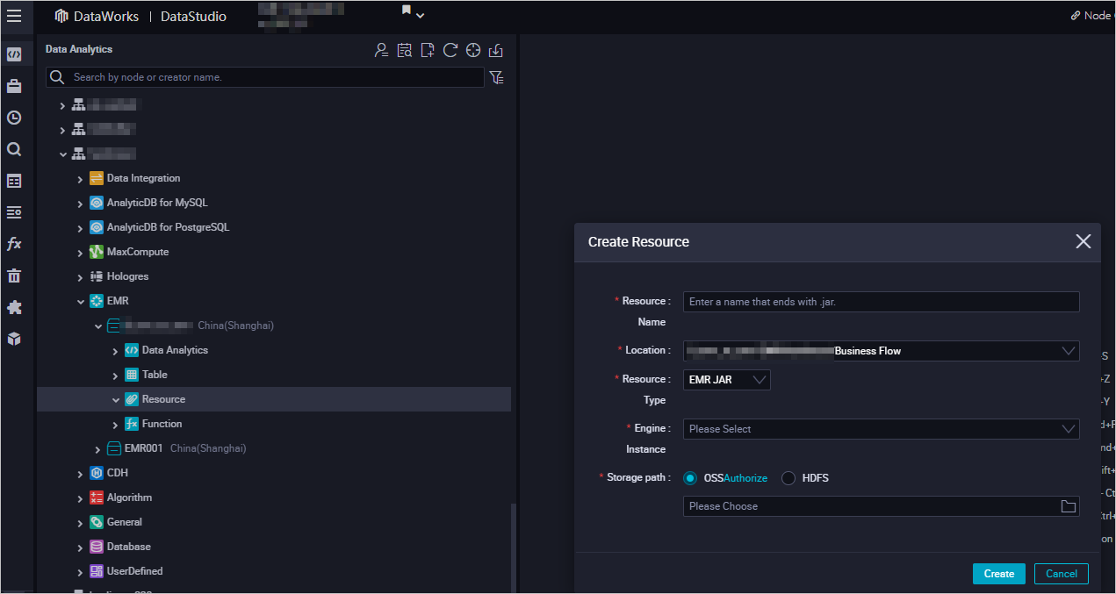This screenshot has width=1116, height=594.
Task: Refresh the Data Analytics tree
Action: point(450,50)
